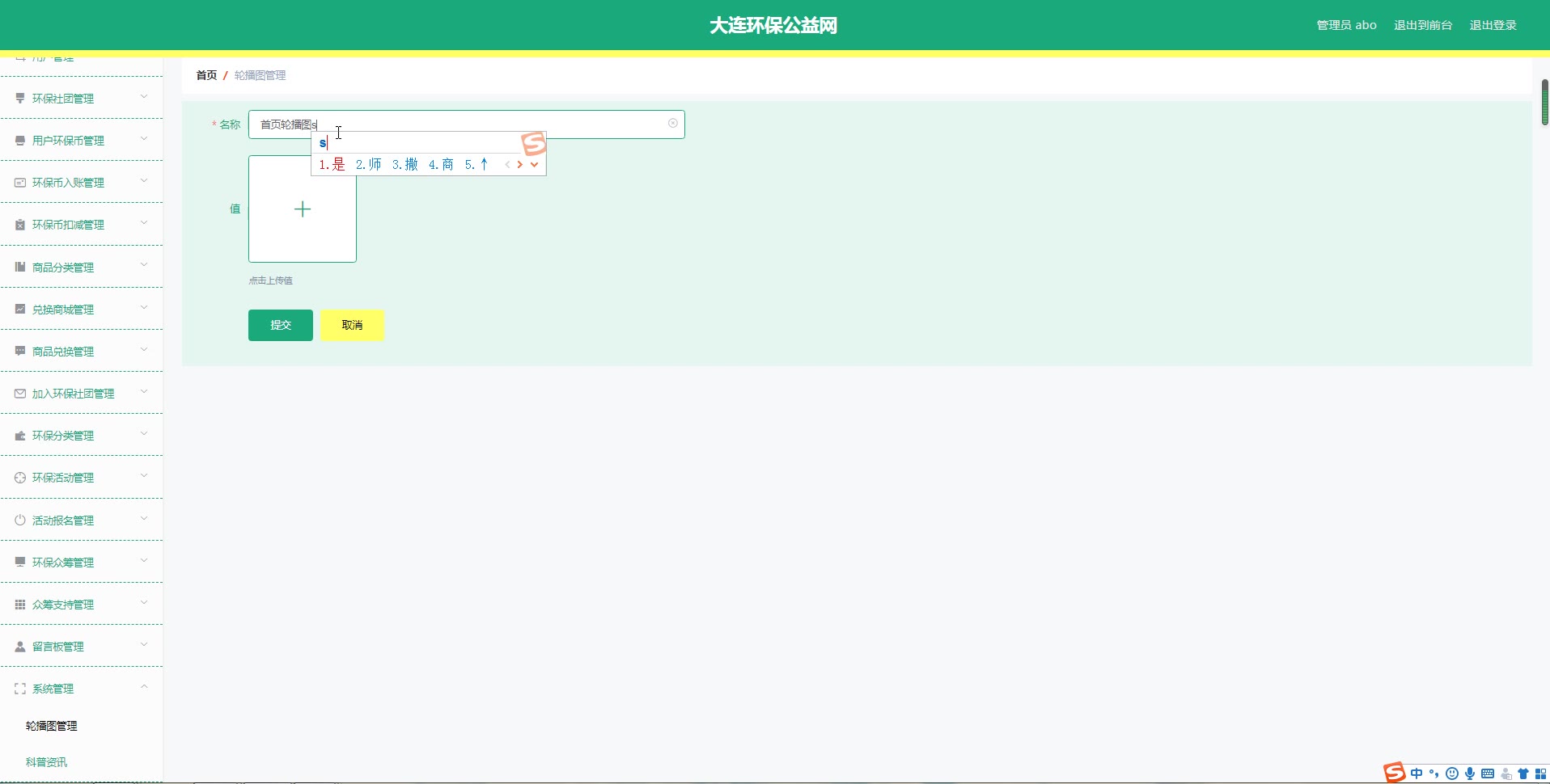Select the 活动报名管理 menu label
The height and width of the screenshot is (784, 1550).
(x=63, y=521)
